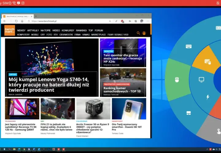This screenshot has height=153, width=221.
Task: Click the REJESTRATORY SAMOCHODOWE tag
Action: tap(117, 84)
